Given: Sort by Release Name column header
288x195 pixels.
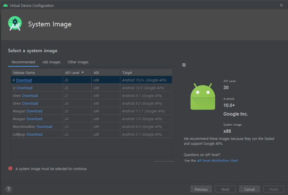Looking at the screenshot, I should tap(37, 73).
